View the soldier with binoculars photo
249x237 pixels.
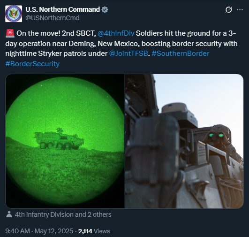pyautogui.click(x=184, y=141)
